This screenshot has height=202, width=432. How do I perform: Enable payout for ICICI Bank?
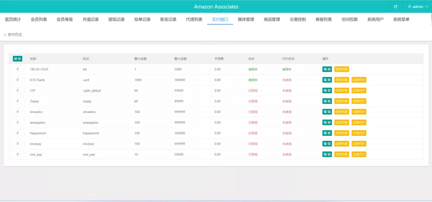click(359, 80)
